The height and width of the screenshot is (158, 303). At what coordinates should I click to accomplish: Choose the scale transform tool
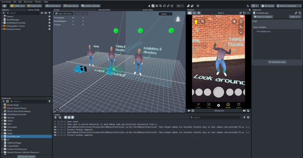coord(165,6)
